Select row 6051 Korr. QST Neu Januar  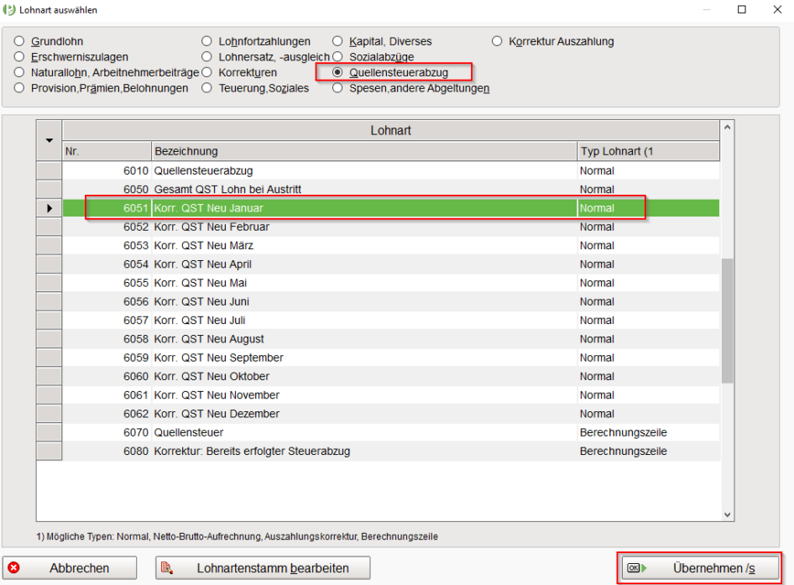coord(390,208)
